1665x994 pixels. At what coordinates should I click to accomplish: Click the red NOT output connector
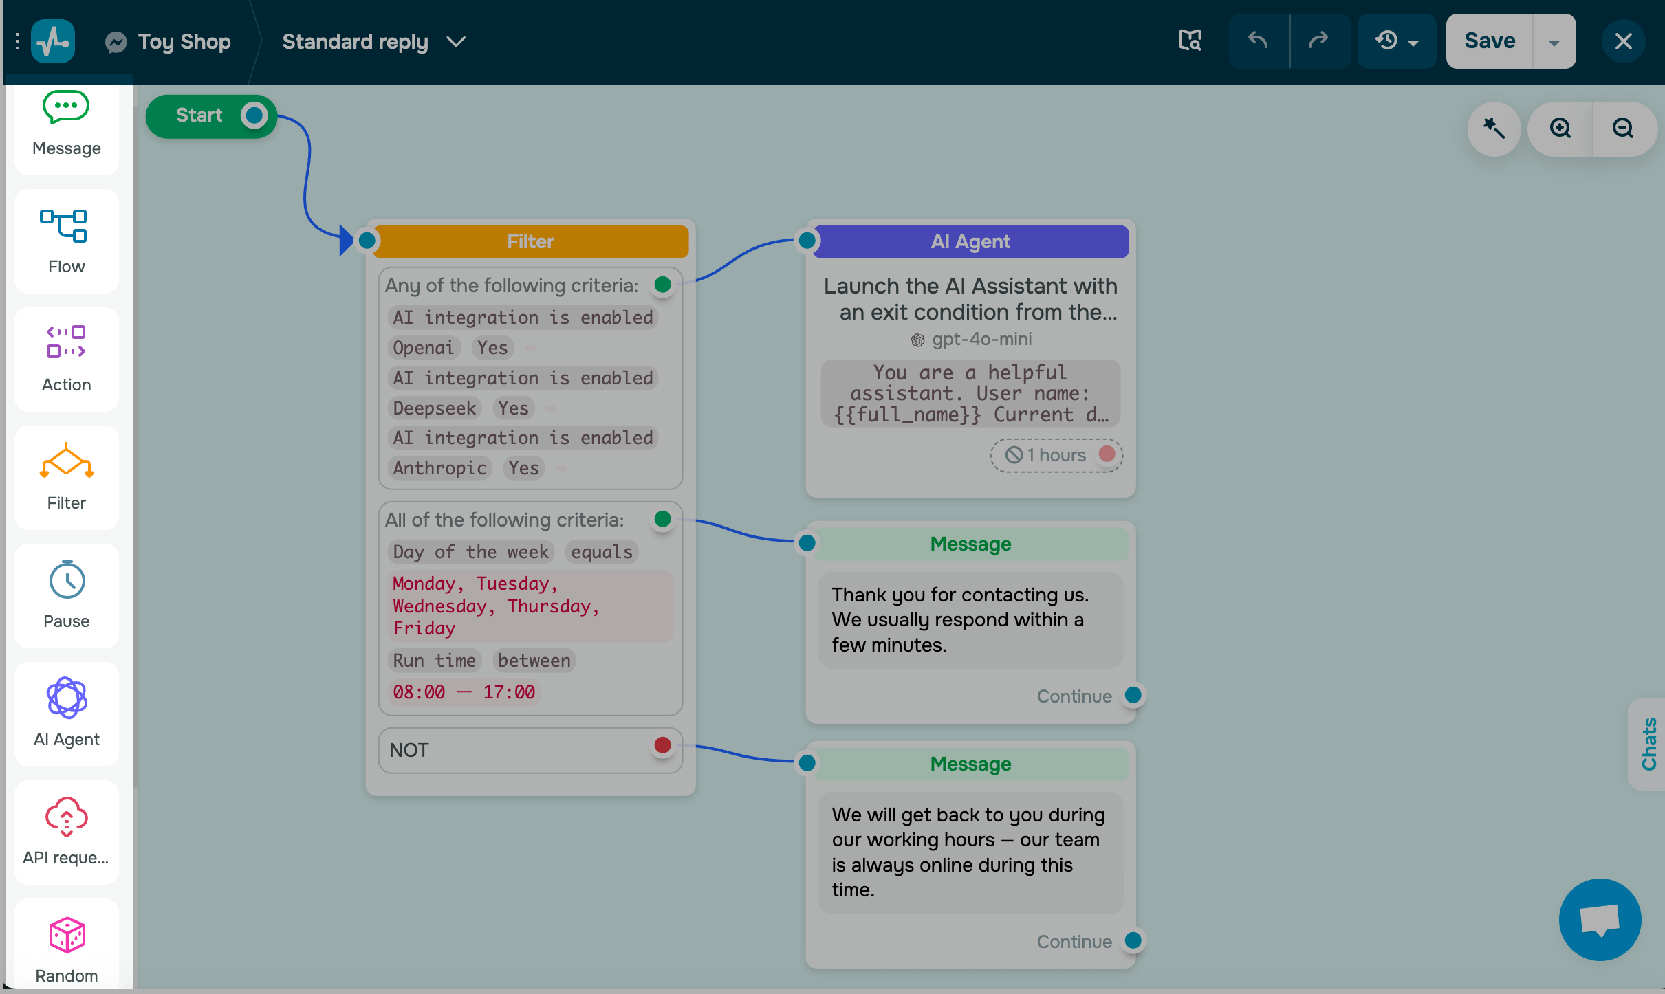662,745
